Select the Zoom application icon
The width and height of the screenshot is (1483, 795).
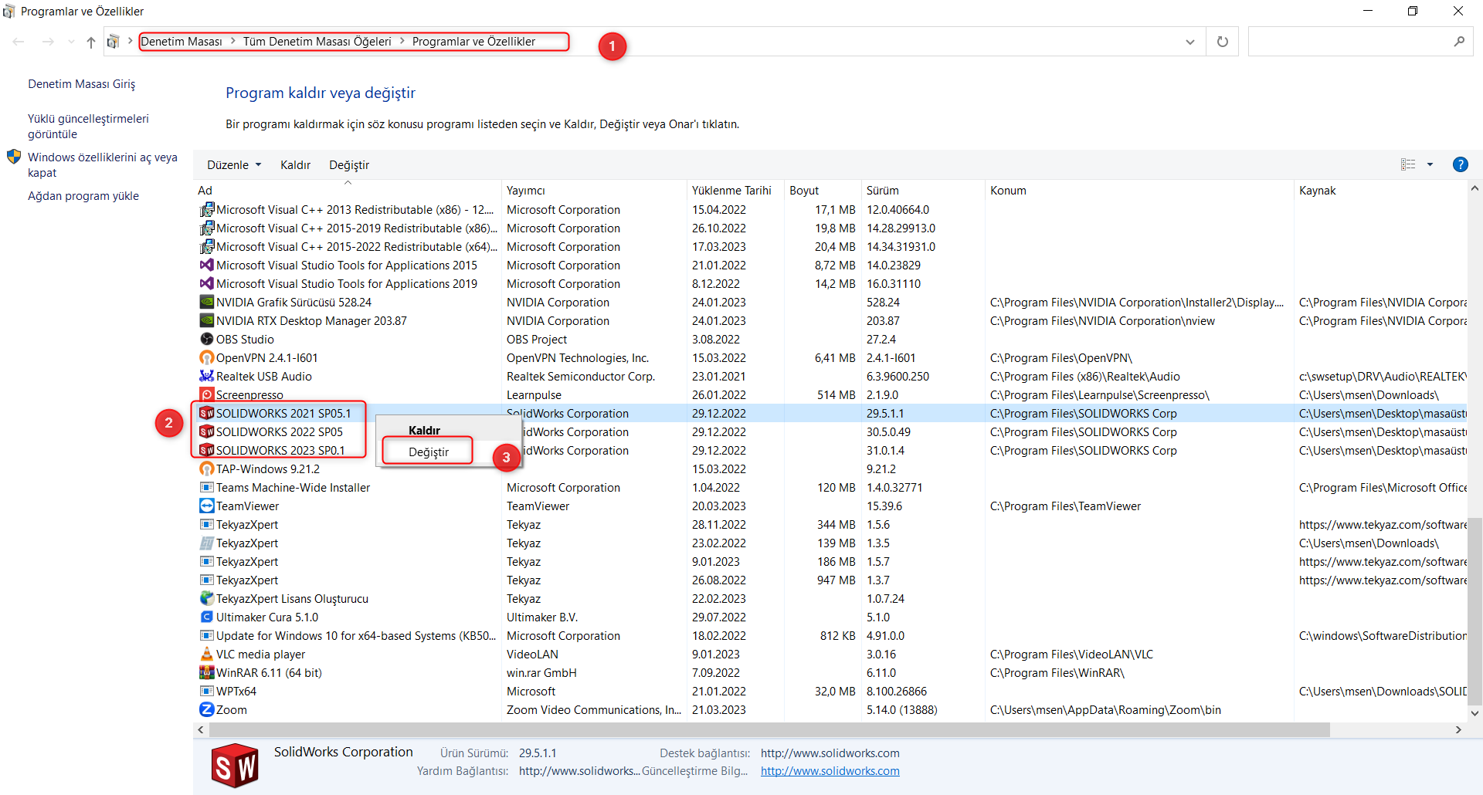[x=206, y=710]
